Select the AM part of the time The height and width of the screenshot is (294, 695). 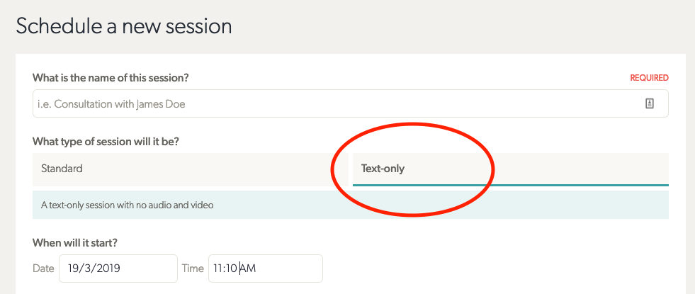pyautogui.click(x=248, y=268)
